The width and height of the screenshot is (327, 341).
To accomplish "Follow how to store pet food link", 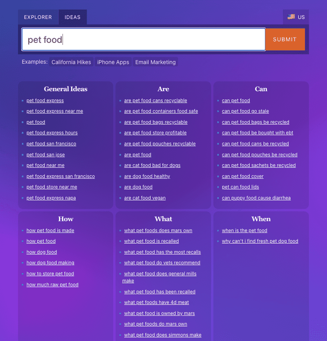I will click(50, 274).
